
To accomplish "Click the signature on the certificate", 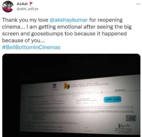I will [124, 126].
